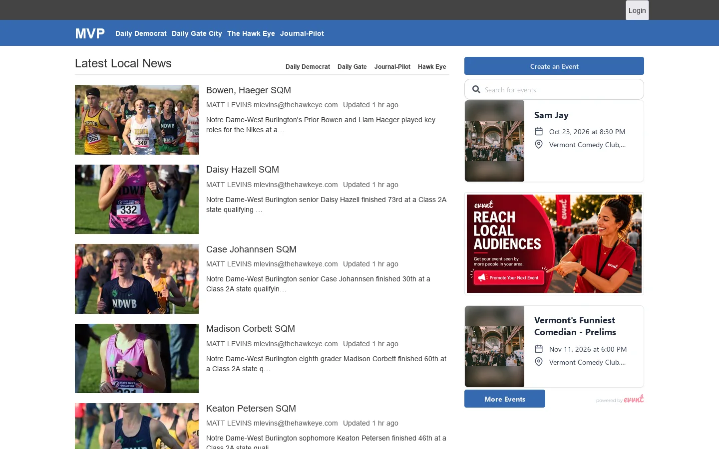Open the Case Johannsen SQM article photo
The height and width of the screenshot is (449, 719).
(137, 279)
